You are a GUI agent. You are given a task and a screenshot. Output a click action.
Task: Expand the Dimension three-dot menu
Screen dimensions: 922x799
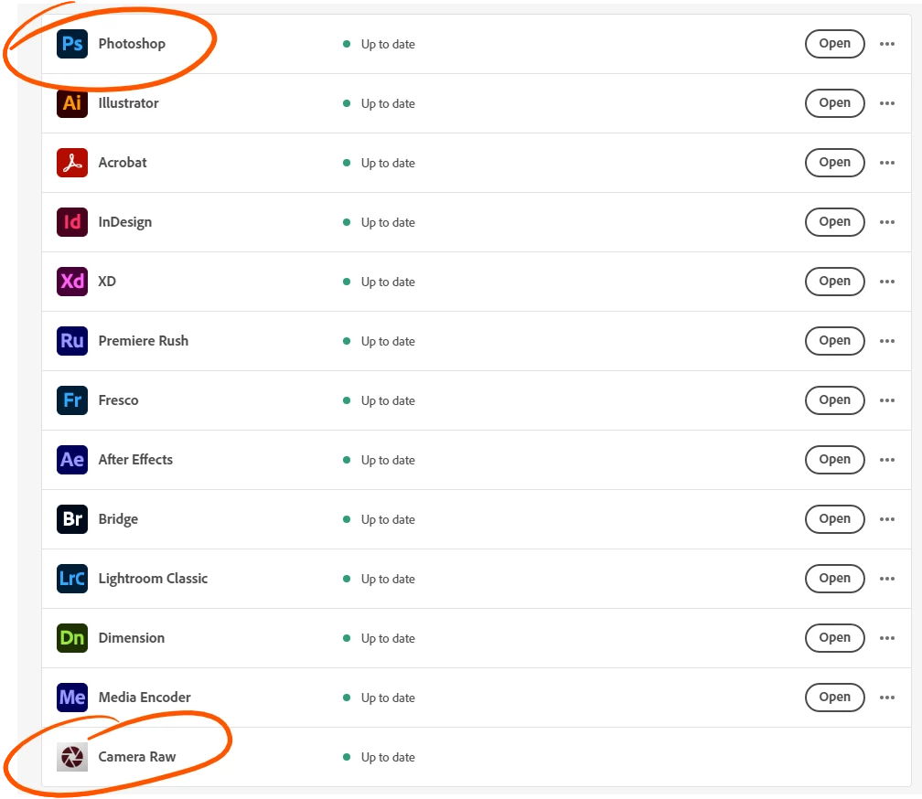point(886,638)
